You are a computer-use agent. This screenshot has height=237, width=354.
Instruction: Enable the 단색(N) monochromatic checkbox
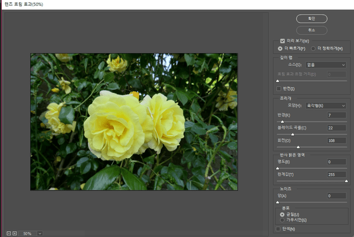pos(278,229)
